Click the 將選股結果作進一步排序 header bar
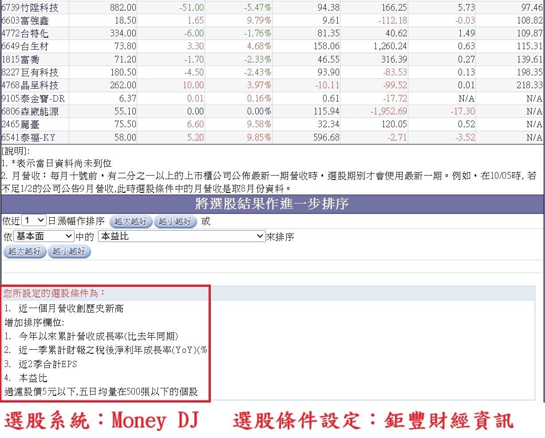 coord(272,203)
